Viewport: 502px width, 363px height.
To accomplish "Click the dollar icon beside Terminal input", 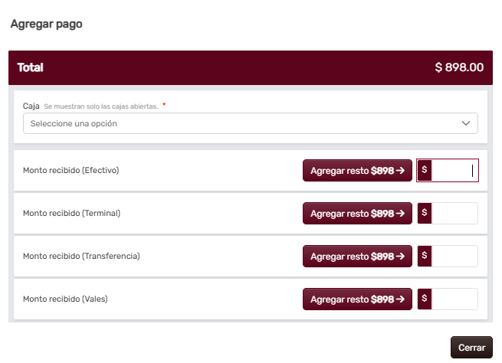I will [x=424, y=213].
